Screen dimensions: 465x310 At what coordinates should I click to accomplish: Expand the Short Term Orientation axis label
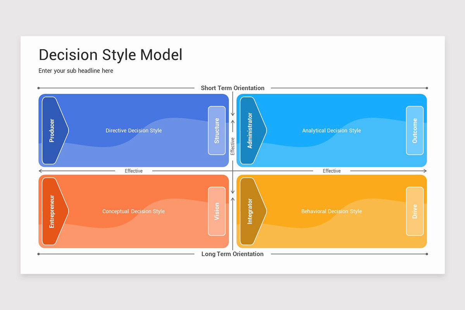click(232, 88)
